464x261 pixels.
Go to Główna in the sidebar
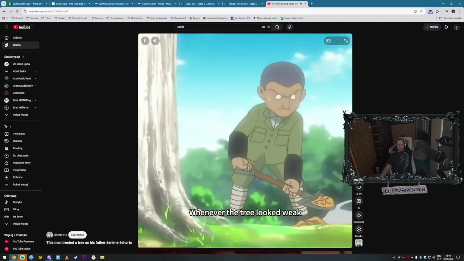tap(20, 38)
